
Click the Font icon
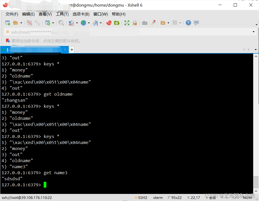point(95,23)
